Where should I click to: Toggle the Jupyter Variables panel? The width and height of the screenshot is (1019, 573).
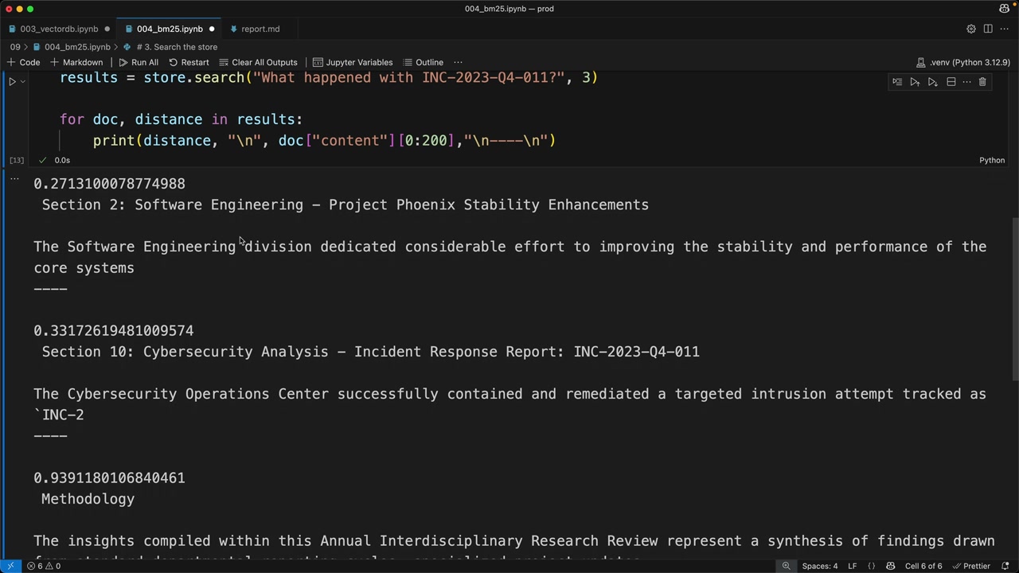[353, 62]
